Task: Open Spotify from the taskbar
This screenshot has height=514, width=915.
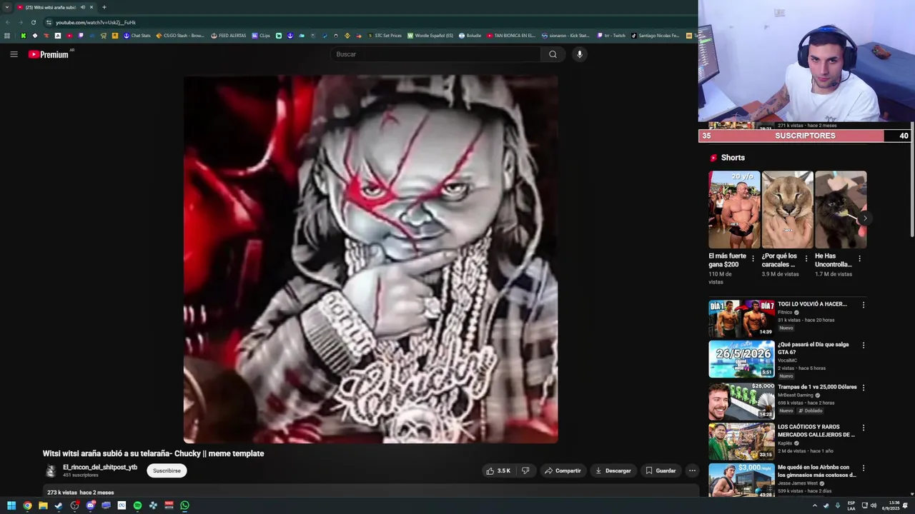Action: coord(137,505)
